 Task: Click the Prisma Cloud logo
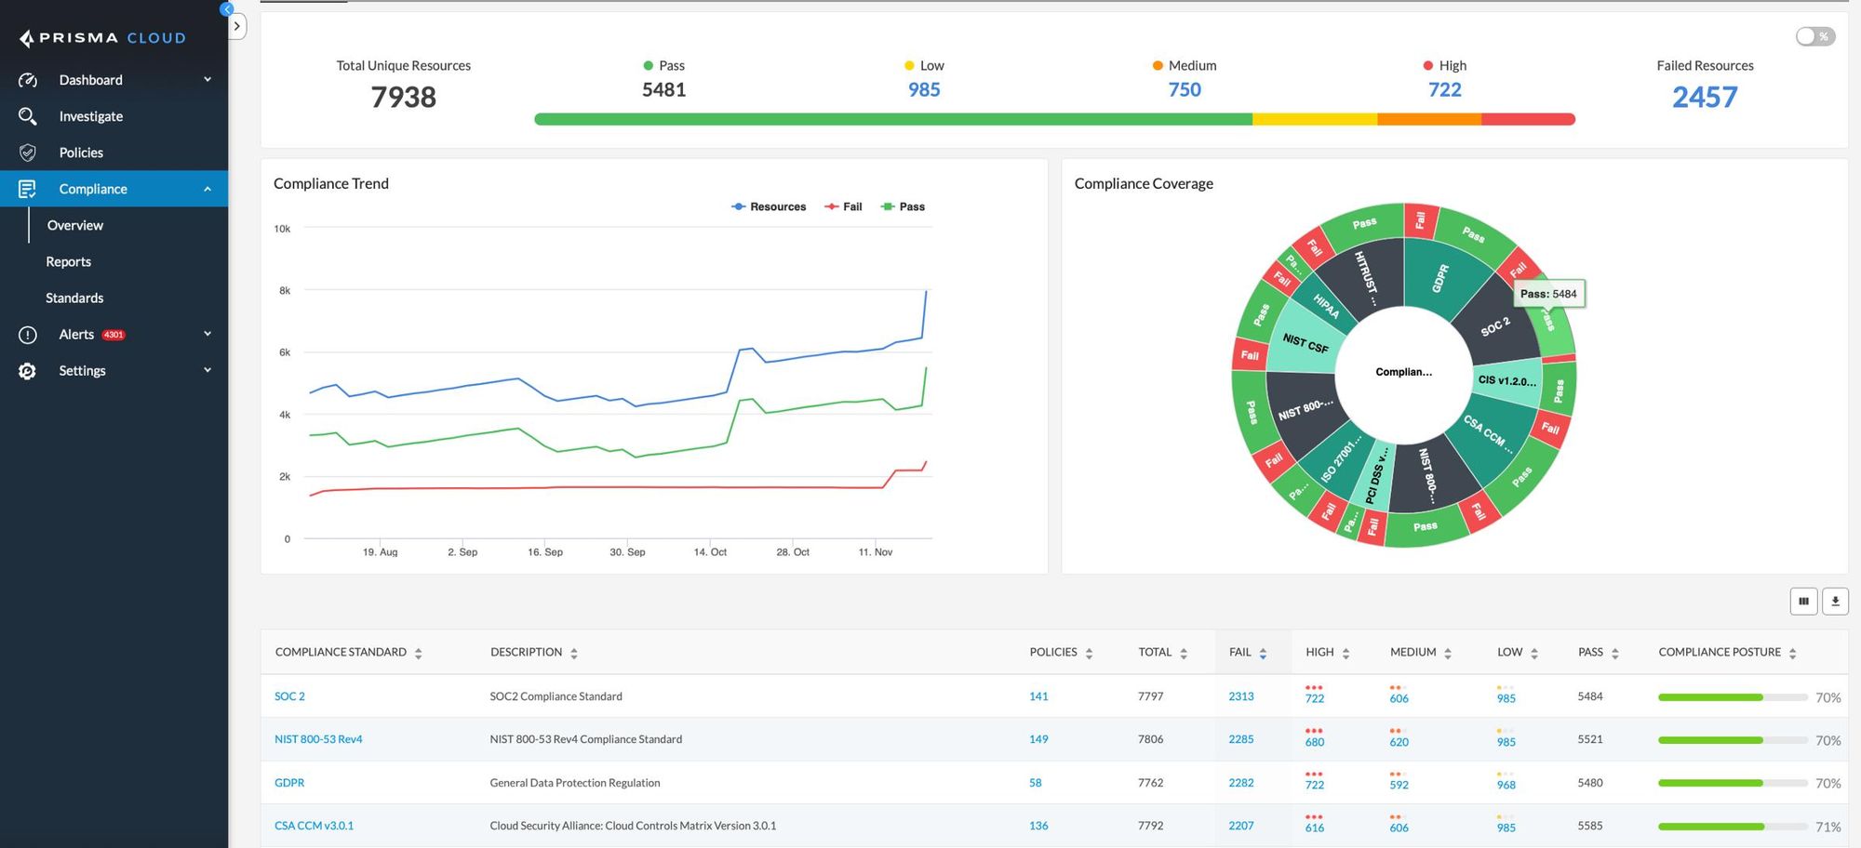(102, 38)
